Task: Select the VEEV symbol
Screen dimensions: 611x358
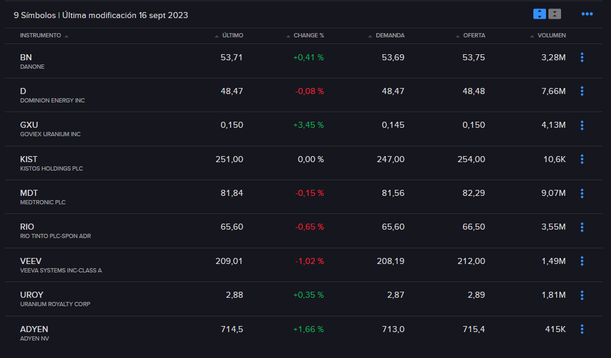Action: [x=31, y=262]
